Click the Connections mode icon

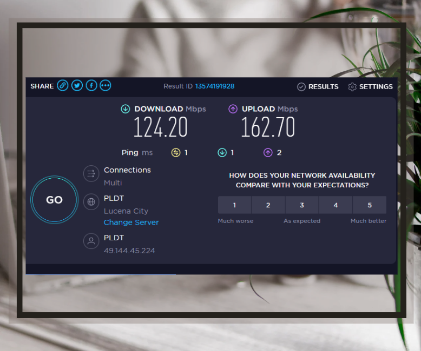pos(91,174)
